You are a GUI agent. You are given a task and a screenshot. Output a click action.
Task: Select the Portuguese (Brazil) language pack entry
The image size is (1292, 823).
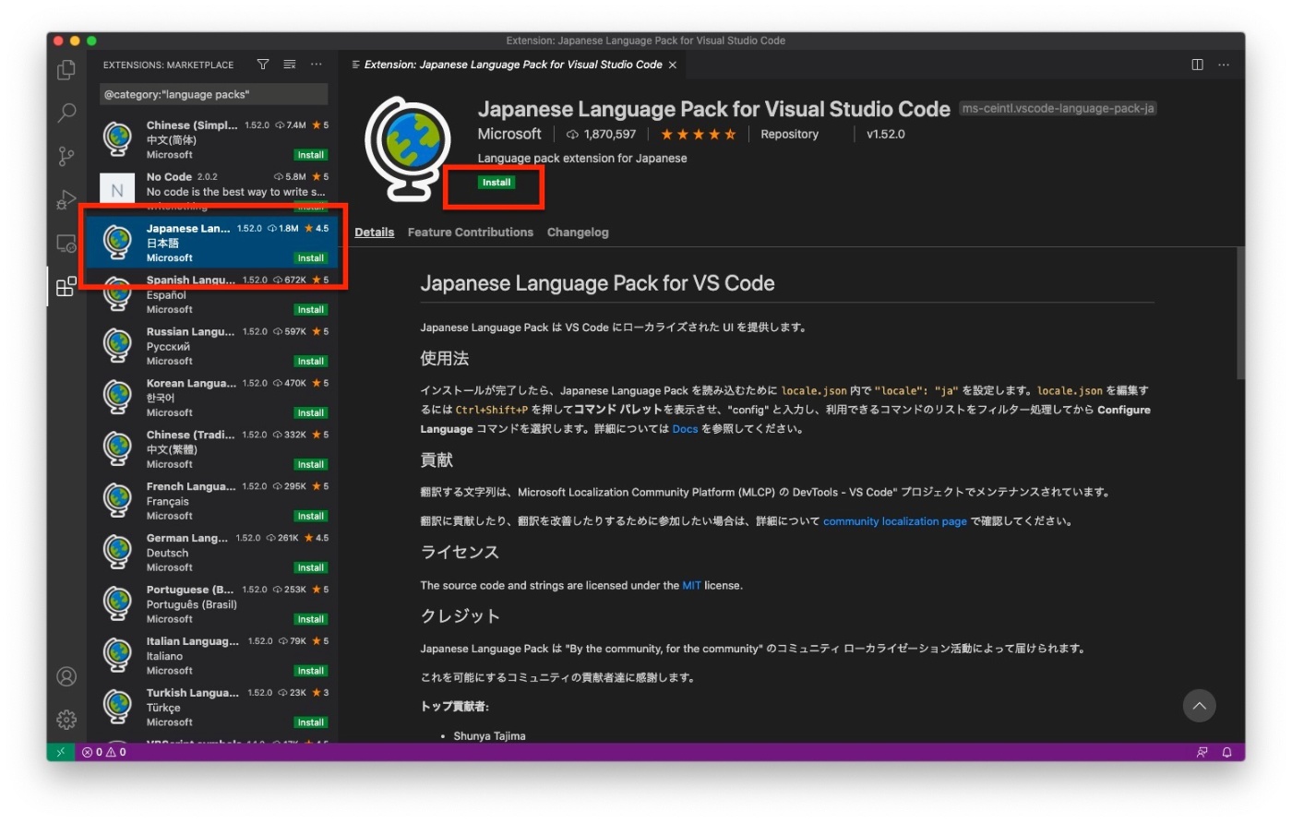[x=213, y=604]
